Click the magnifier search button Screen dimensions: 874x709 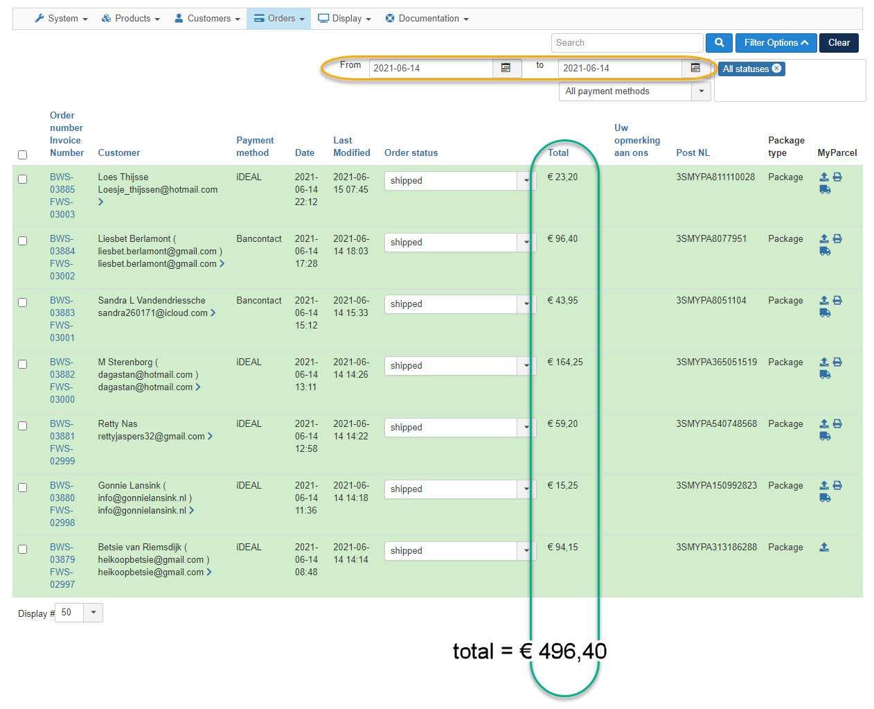[720, 43]
